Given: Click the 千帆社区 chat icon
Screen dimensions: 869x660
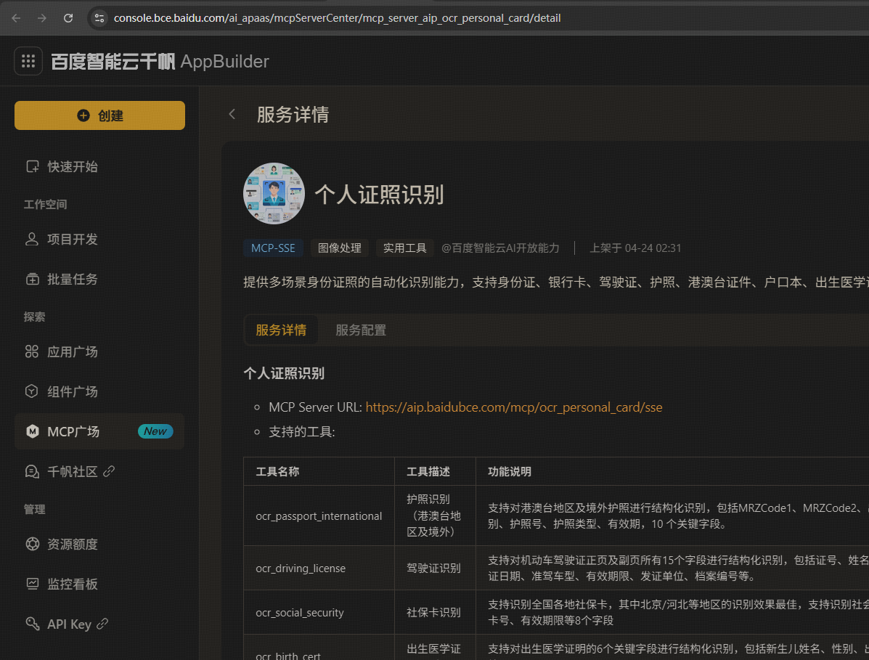Looking at the screenshot, I should click(x=32, y=471).
